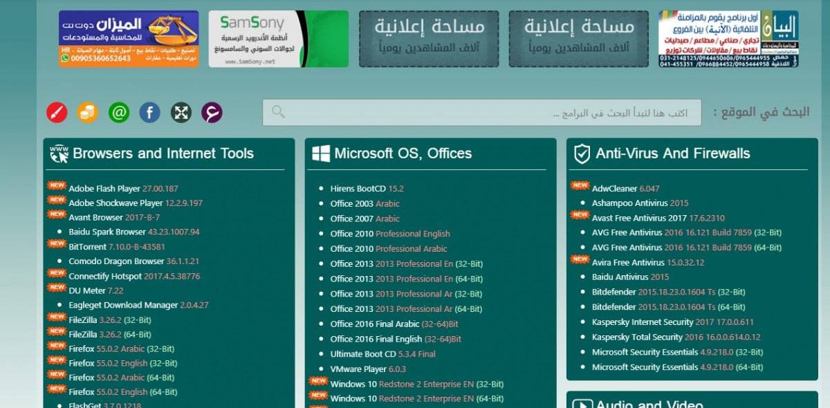Open Office 2013 Professional En (32-Bit)
The height and width of the screenshot is (408, 830).
pos(406,263)
